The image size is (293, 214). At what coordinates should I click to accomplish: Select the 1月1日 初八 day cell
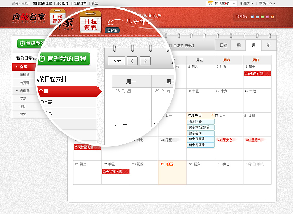(x=257, y=173)
